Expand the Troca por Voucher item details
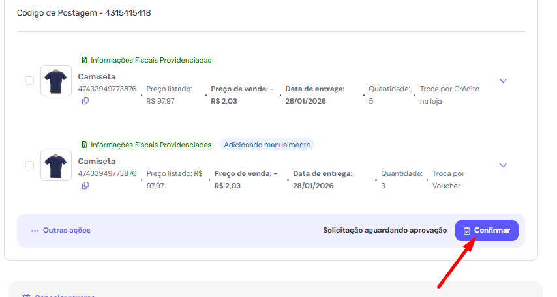This screenshot has height=297, width=557. [503, 165]
